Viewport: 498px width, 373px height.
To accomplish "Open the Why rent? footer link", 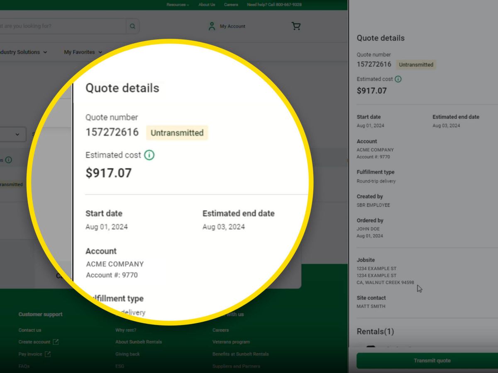I will point(126,330).
